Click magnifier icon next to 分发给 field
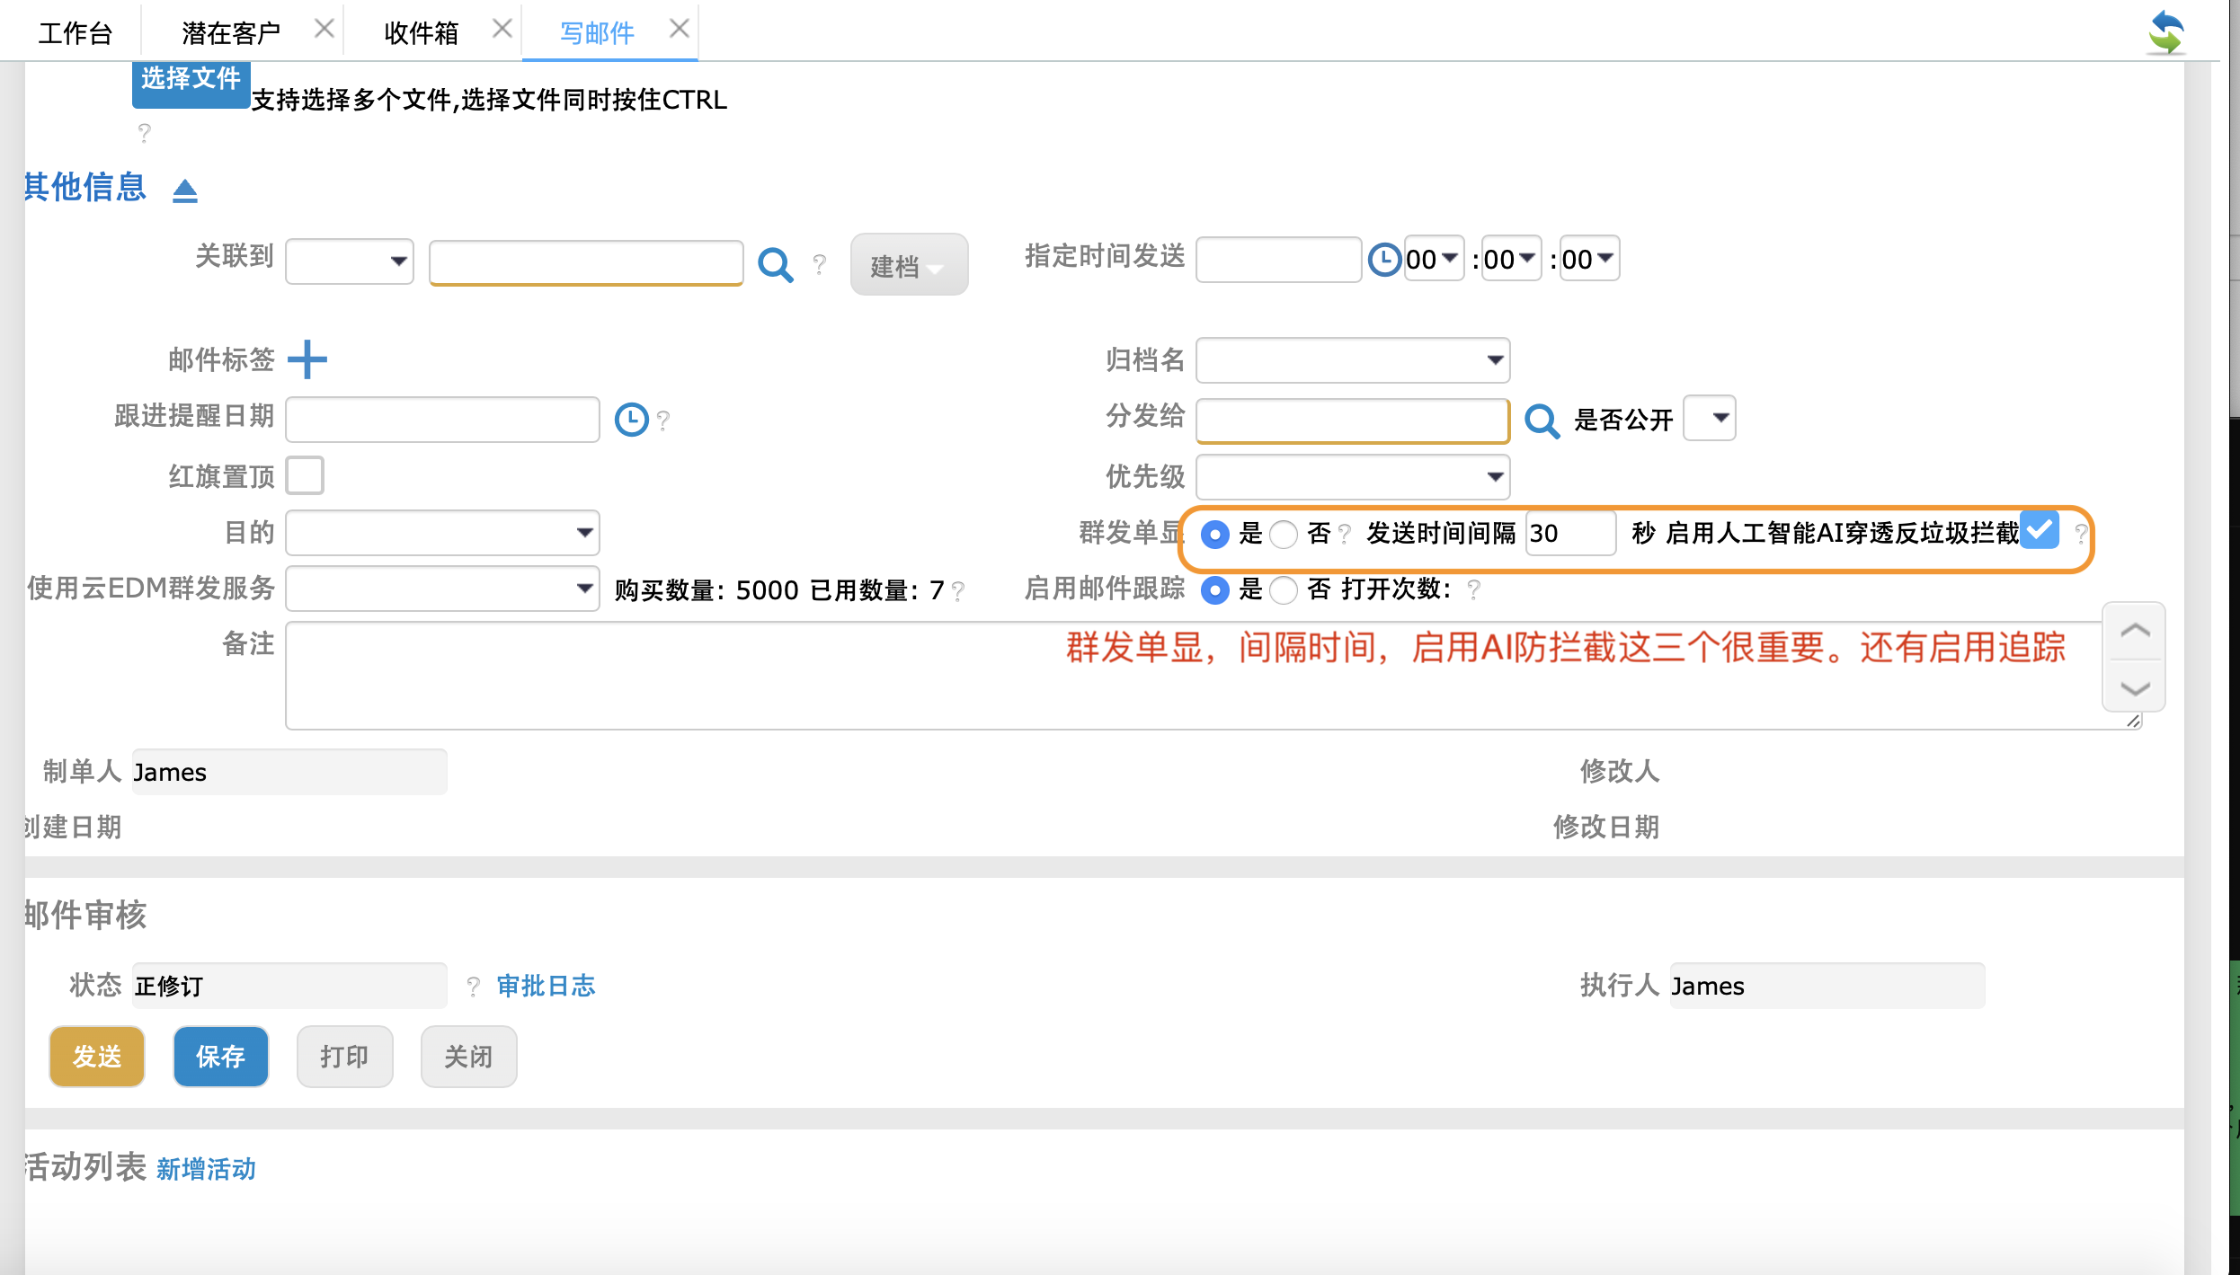This screenshot has width=2240, height=1275. tap(1542, 420)
